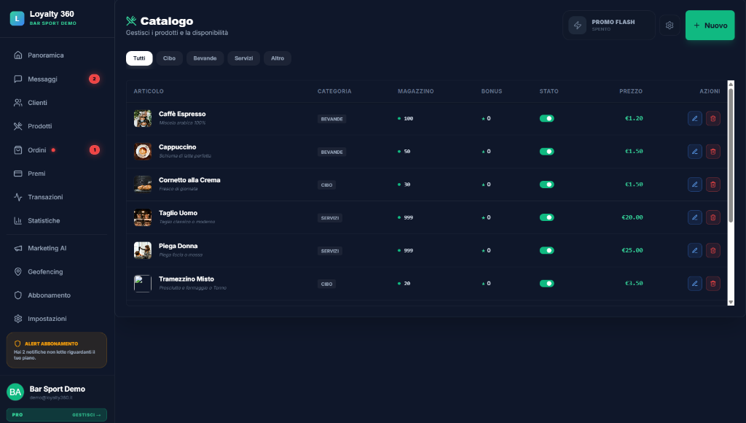Click the trash icon for Tramezzino Misto

(713, 283)
